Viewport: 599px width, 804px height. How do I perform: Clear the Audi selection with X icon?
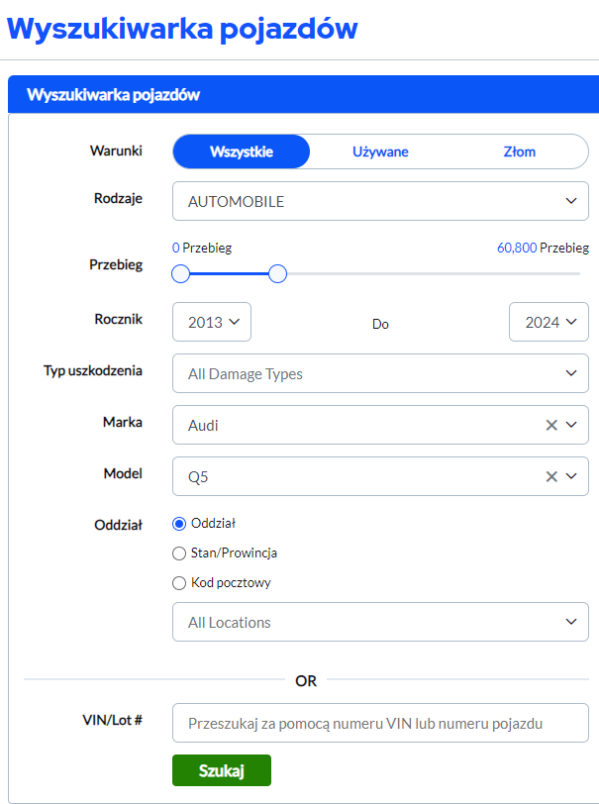click(551, 425)
